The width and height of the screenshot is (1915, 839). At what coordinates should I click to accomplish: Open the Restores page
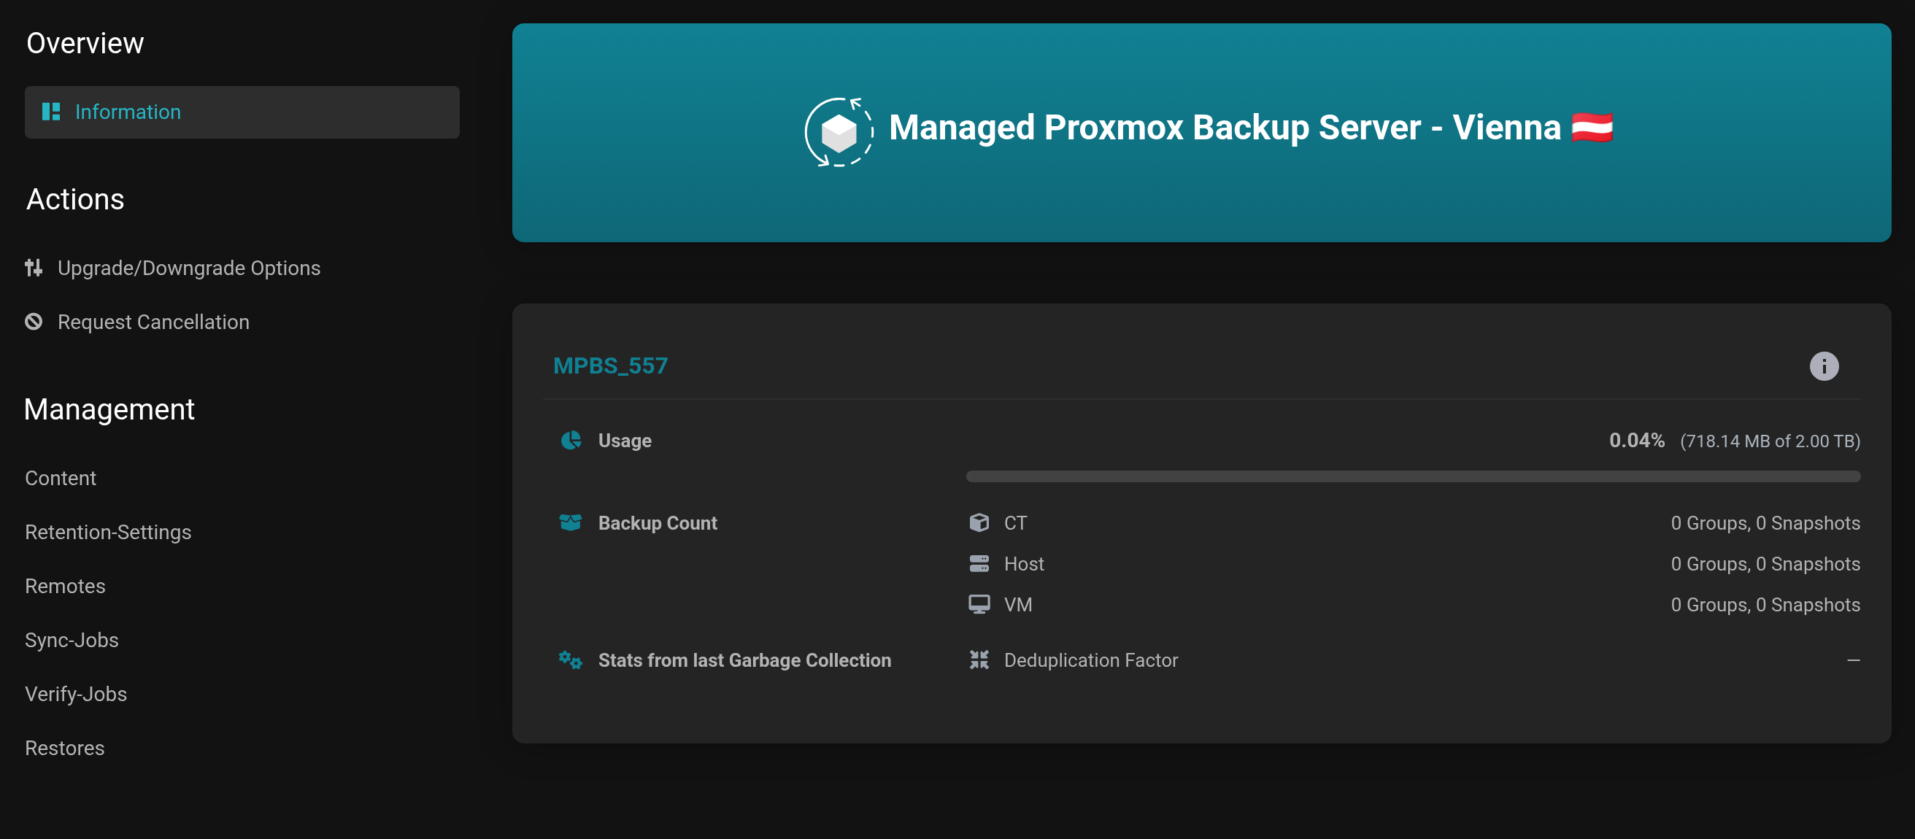point(65,749)
